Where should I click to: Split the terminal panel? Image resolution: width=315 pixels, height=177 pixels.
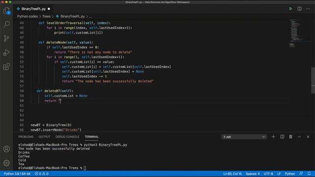[282, 137]
